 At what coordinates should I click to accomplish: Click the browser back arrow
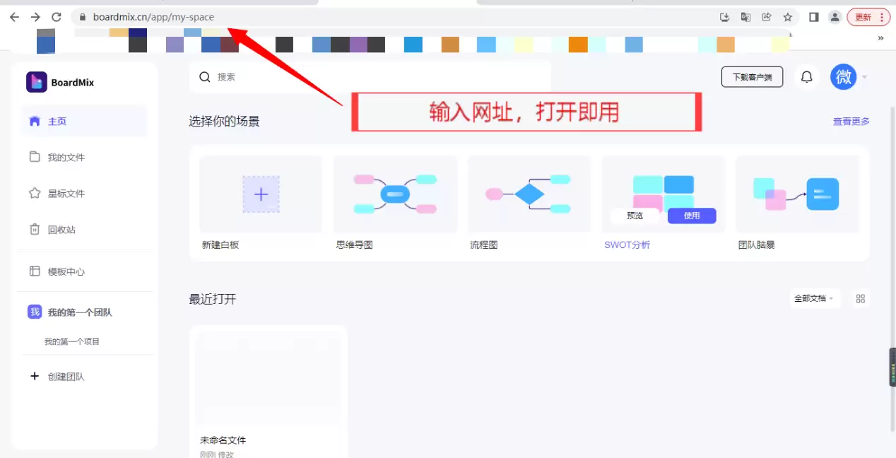[x=14, y=17]
